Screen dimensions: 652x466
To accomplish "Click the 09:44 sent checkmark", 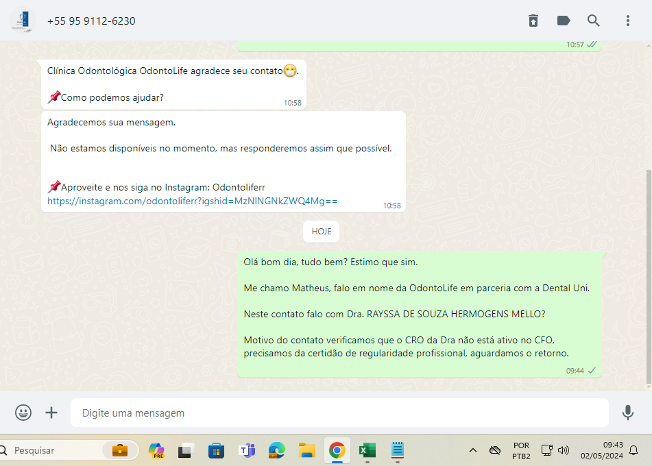I will 592,370.
